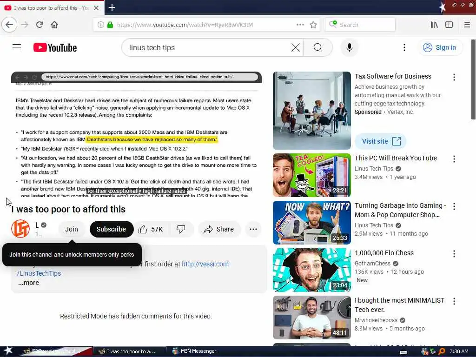Click the browser Search field
The height and width of the screenshot is (357, 476).
(360, 25)
